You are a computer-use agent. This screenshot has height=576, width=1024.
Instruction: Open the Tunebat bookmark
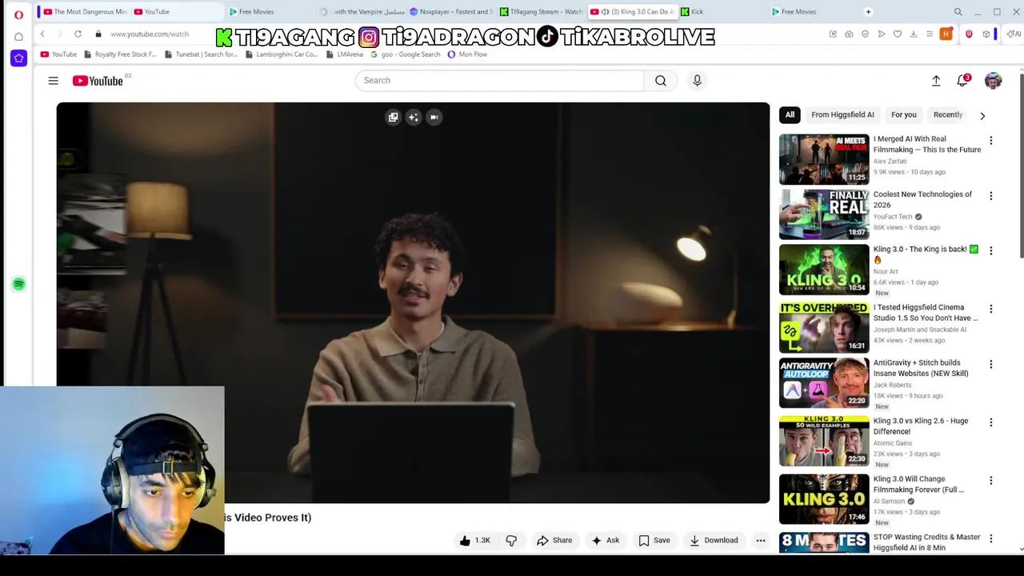coord(201,54)
